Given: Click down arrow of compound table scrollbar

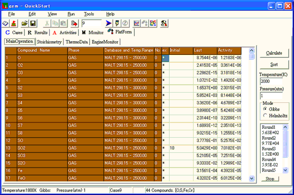Looking at the screenshot, I should 252,178.
